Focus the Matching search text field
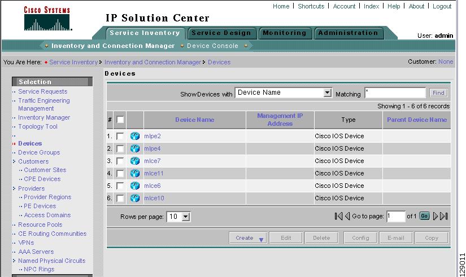This screenshot has height=277, width=466. (395, 93)
